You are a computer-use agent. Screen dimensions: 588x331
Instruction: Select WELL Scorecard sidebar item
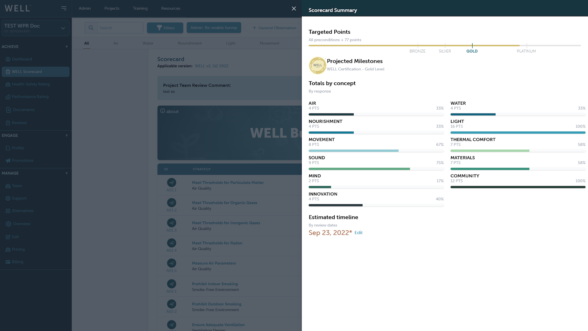click(36, 72)
